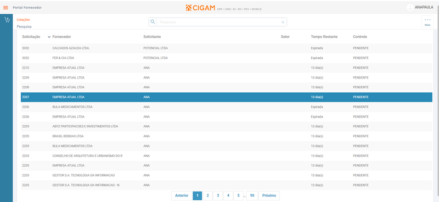
Task: Go to page 2
Action: point(207,195)
